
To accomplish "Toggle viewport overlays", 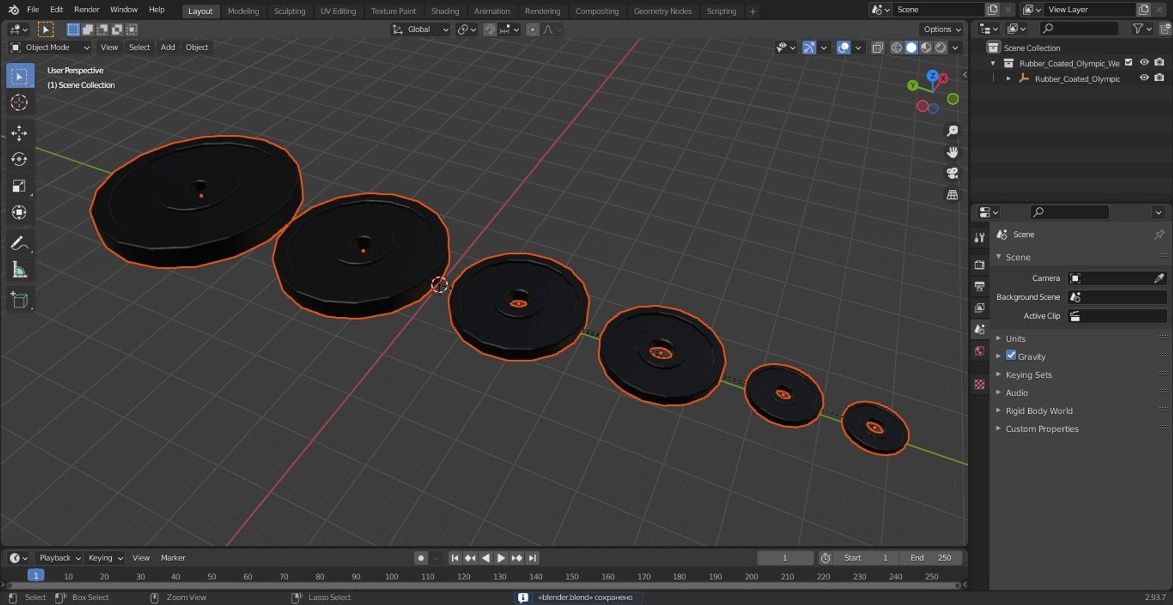I will 844,48.
